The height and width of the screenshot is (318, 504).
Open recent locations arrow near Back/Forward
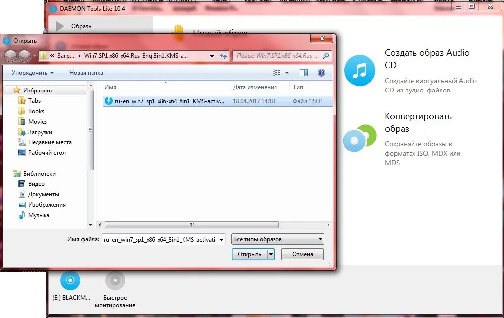34,56
